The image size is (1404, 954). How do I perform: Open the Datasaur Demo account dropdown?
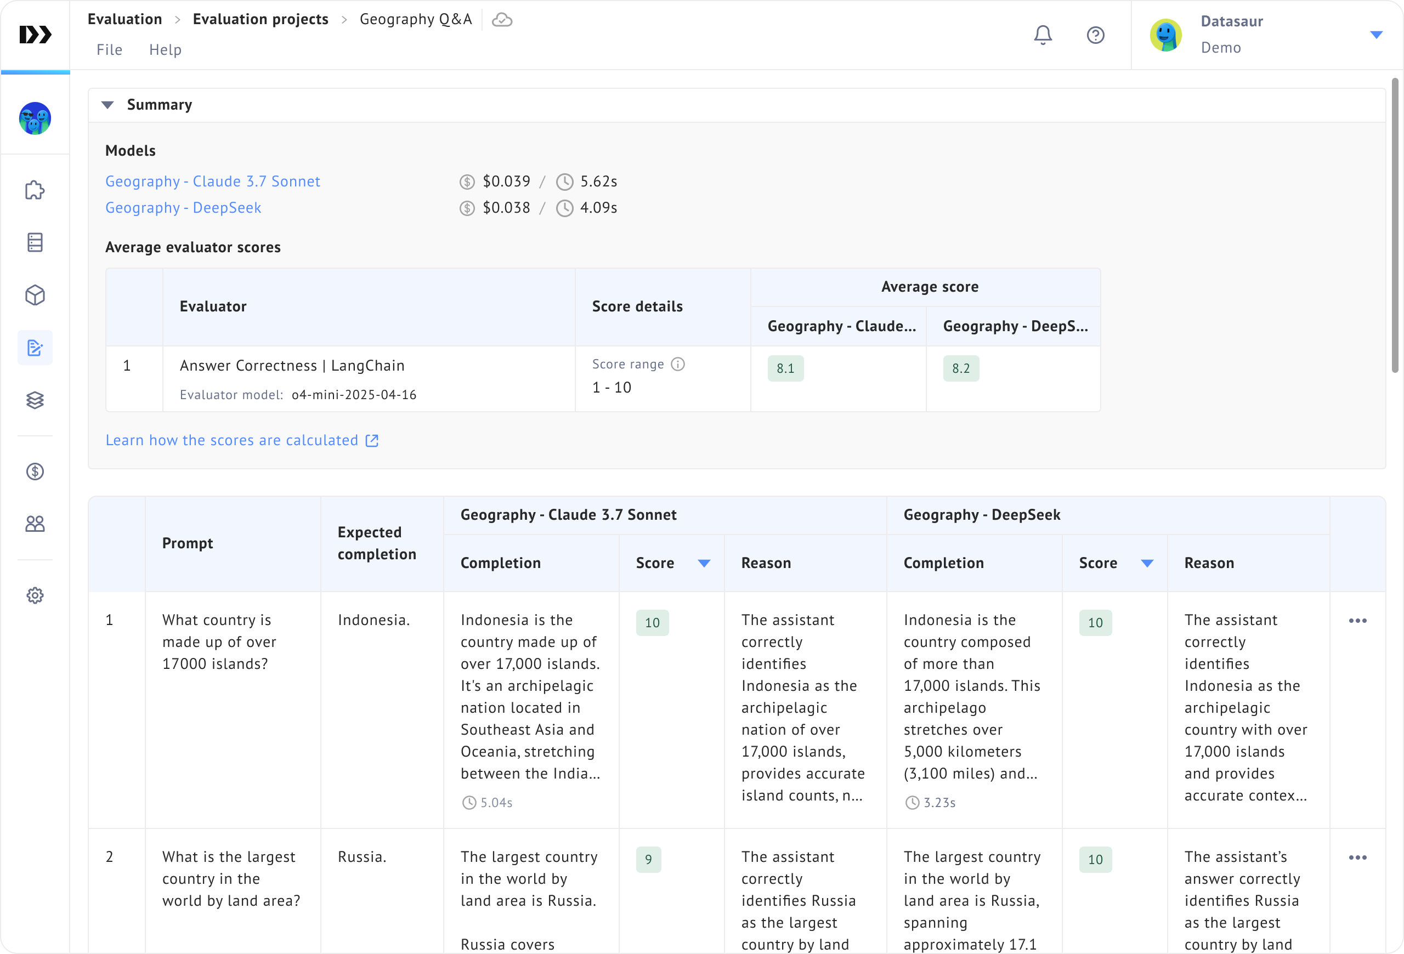pyautogui.click(x=1376, y=35)
